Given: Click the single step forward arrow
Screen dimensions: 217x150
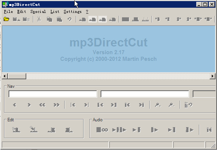Looking at the screenshot, I should coord(29,105).
